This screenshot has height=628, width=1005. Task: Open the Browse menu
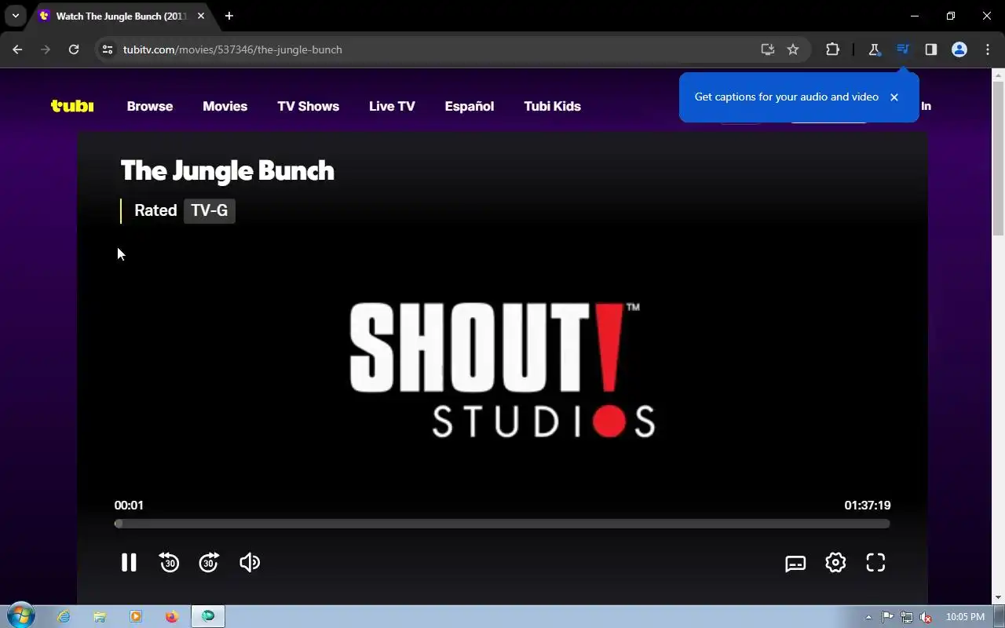(150, 106)
